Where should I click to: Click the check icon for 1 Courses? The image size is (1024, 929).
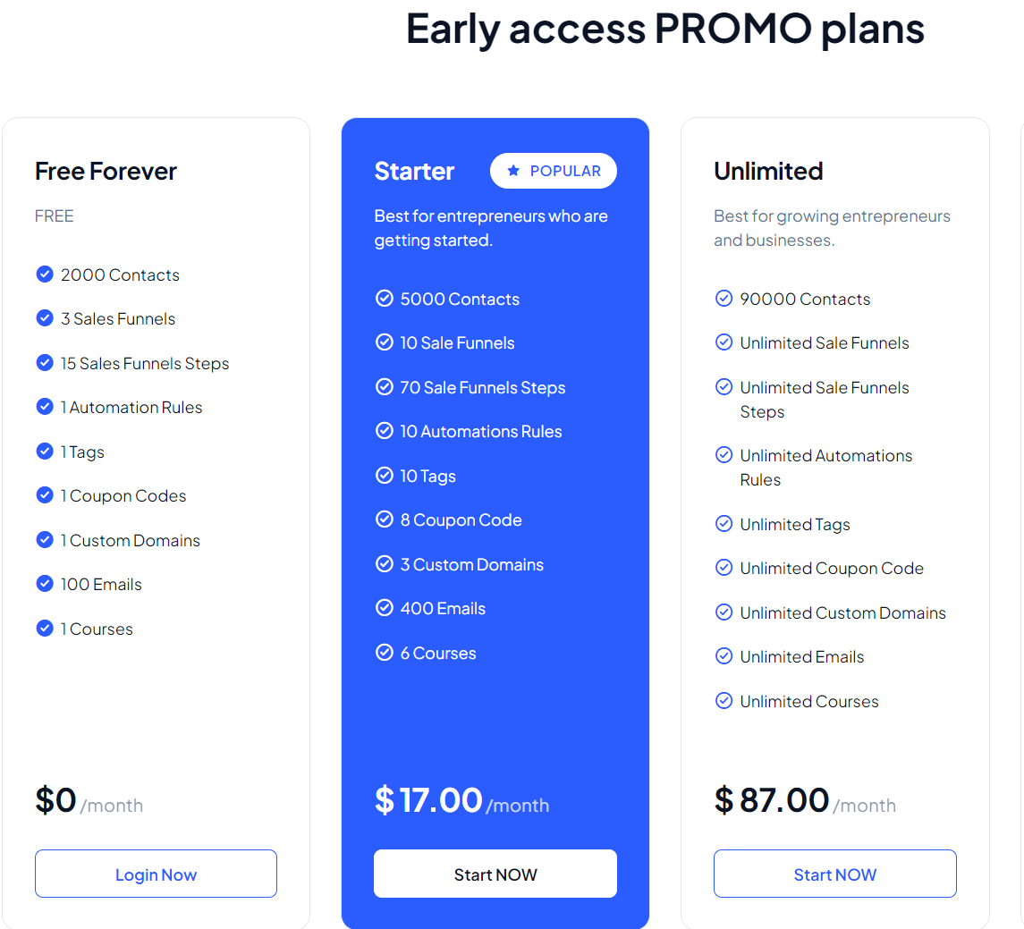tap(45, 628)
